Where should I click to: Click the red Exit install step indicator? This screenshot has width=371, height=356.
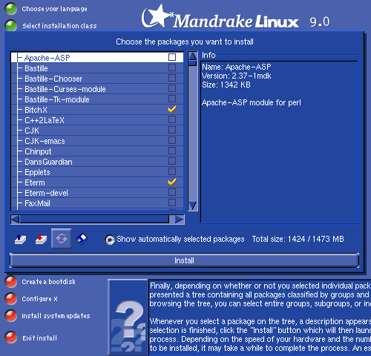(x=11, y=337)
